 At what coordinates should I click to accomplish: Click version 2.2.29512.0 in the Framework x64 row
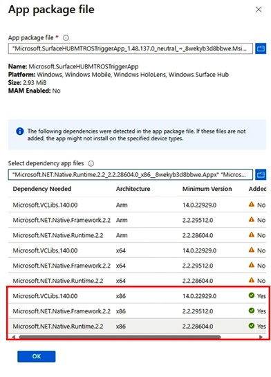coord(198,266)
